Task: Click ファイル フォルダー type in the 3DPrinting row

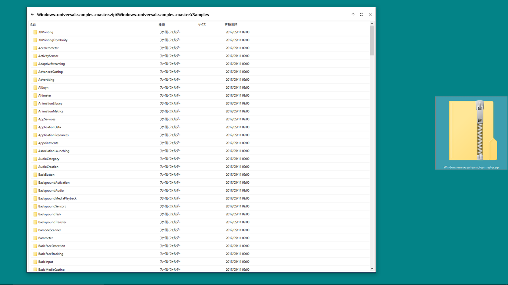Action: click(170, 32)
